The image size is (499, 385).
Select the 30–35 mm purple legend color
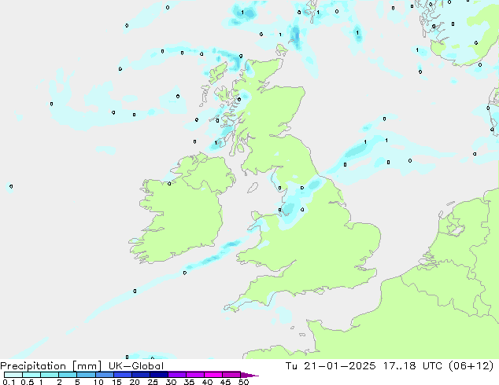[177, 375]
